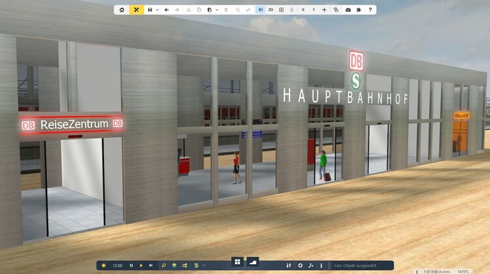This screenshot has height=274, width=490.
Task: Open object settings gear icon
Action: pyautogui.click(x=301, y=266)
